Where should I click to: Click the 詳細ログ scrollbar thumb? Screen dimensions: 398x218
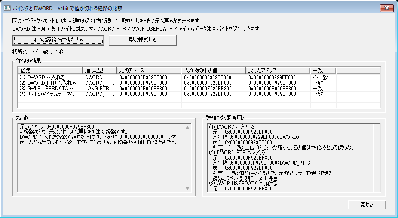377,145
